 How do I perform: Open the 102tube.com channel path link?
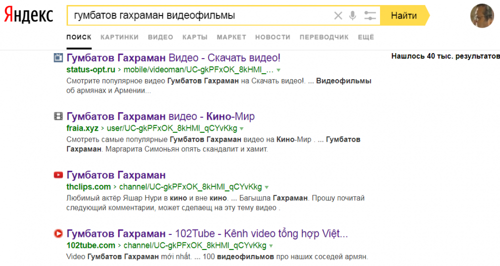[x=195, y=245]
